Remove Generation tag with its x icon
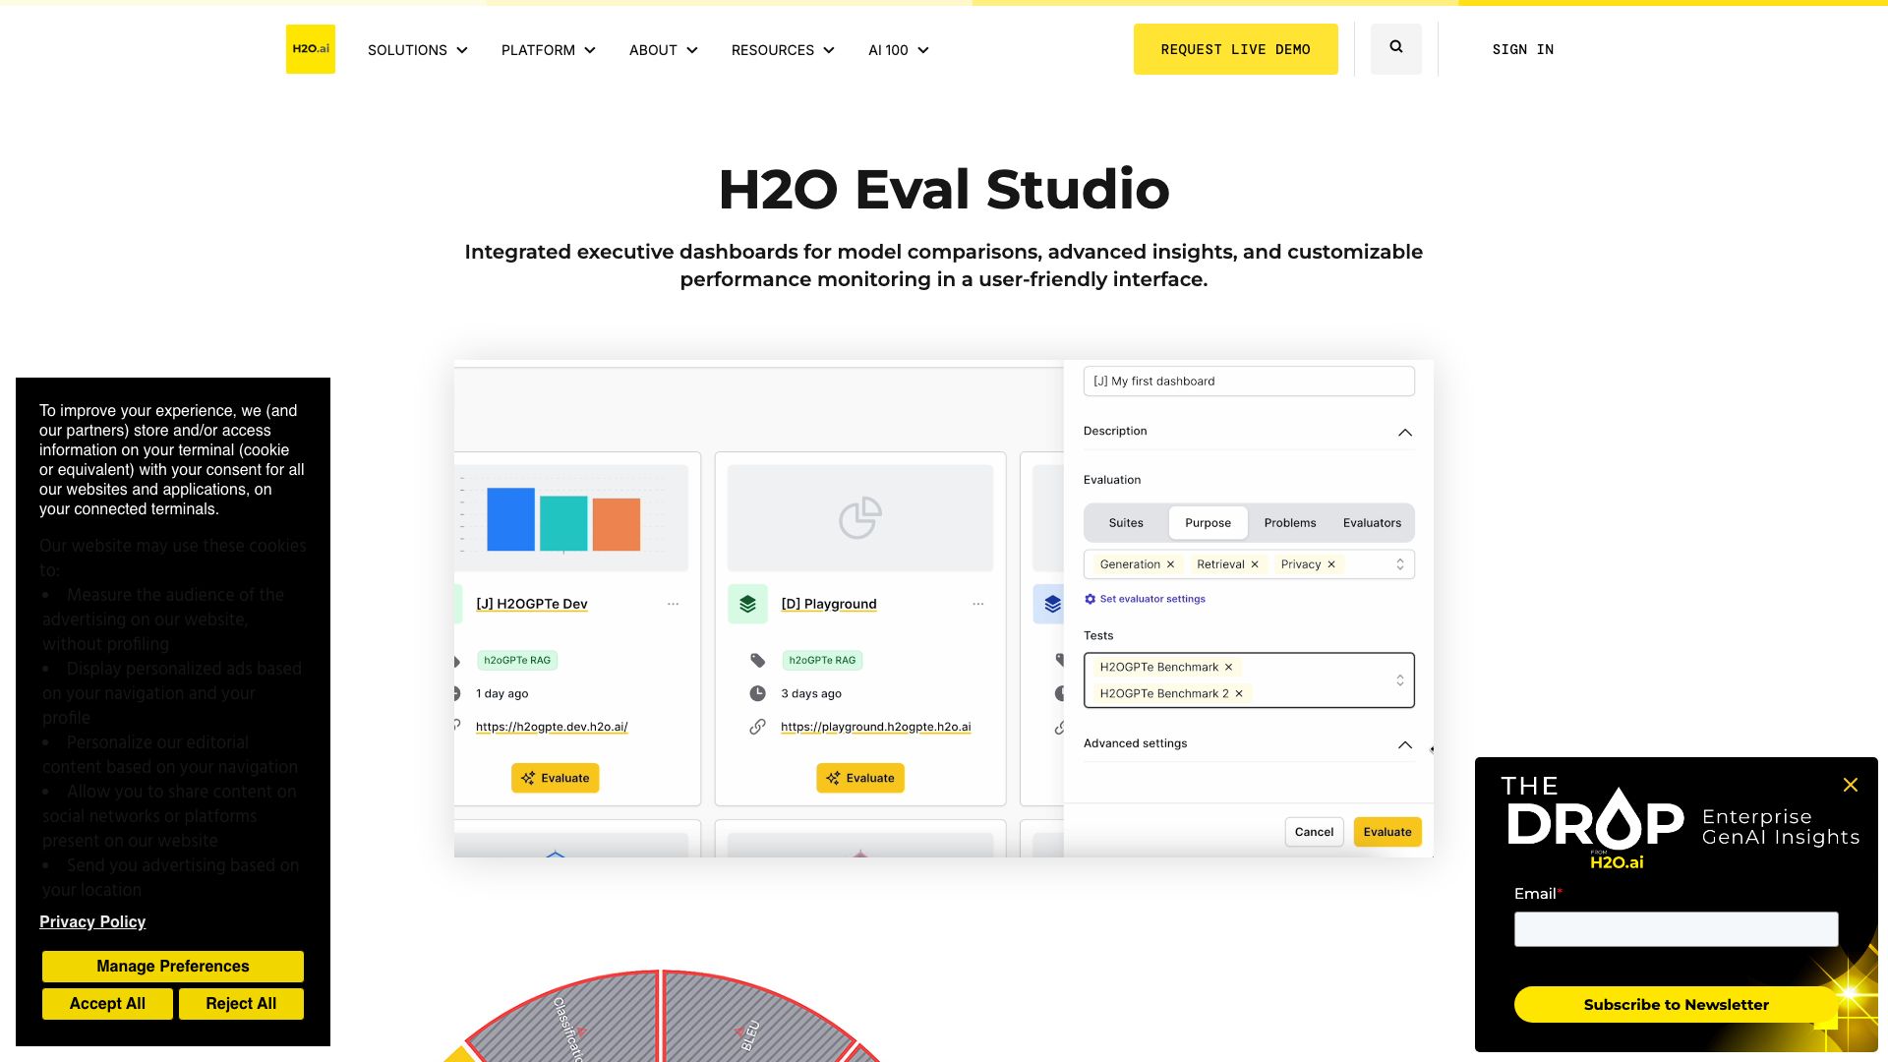 1170,564
